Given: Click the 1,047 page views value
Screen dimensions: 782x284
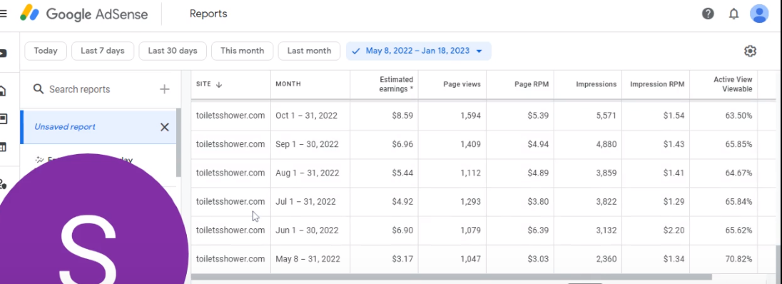Looking at the screenshot, I should tap(471, 259).
